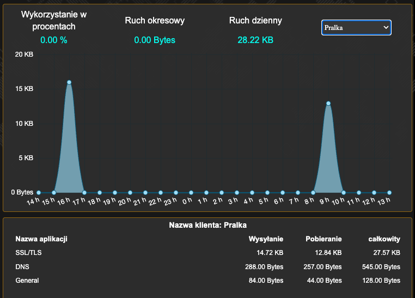Click the 9 h peak data point
The width and height of the screenshot is (415, 298).
328,103
